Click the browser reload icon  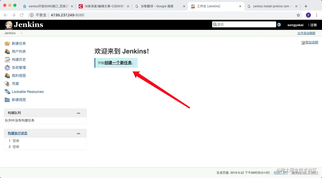click(x=22, y=15)
